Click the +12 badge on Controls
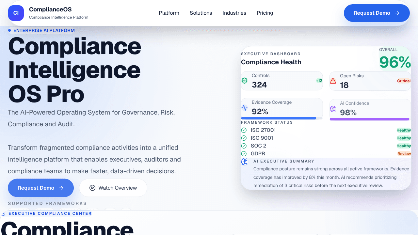Viewport: 418px width, 235px height. pos(319,81)
